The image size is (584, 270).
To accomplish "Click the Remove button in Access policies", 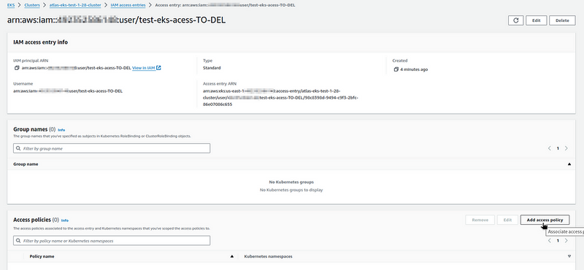I will tap(480, 220).
